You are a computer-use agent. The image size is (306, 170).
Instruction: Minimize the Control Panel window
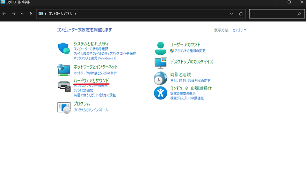pyautogui.click(x=277, y=2)
